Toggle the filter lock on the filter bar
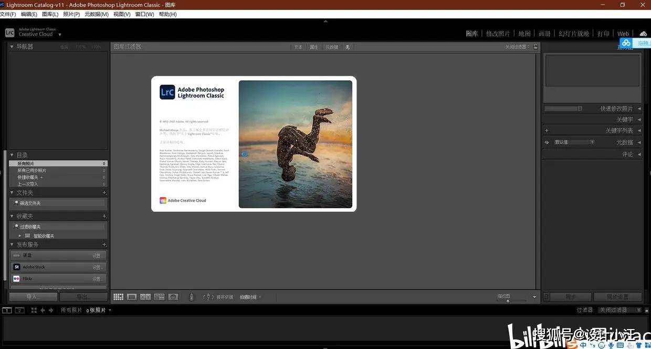This screenshot has height=349, width=651. [535, 47]
